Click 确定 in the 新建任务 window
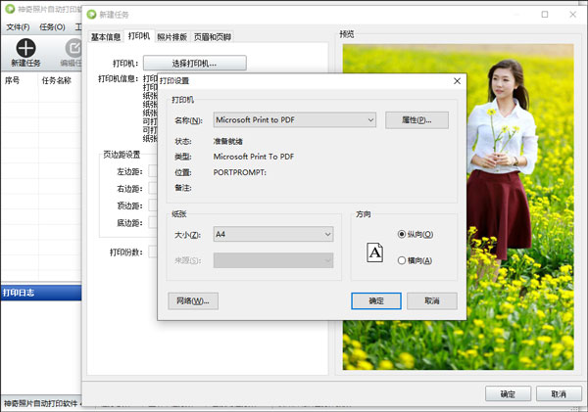The width and height of the screenshot is (588, 412). tap(508, 394)
